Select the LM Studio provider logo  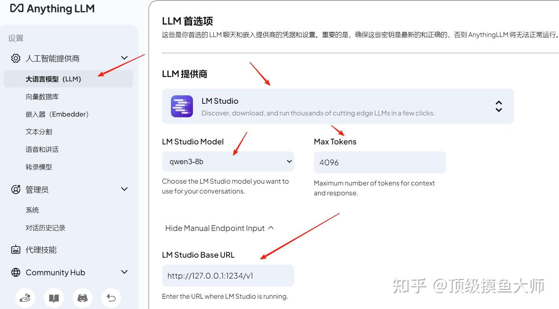(182, 106)
